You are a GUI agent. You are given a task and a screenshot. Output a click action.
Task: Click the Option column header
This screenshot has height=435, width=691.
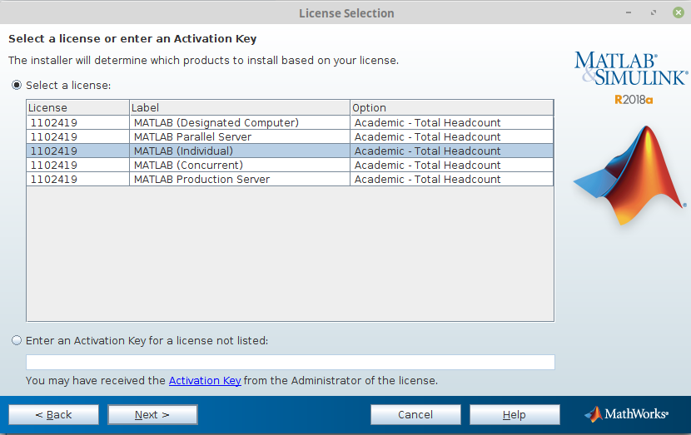450,108
